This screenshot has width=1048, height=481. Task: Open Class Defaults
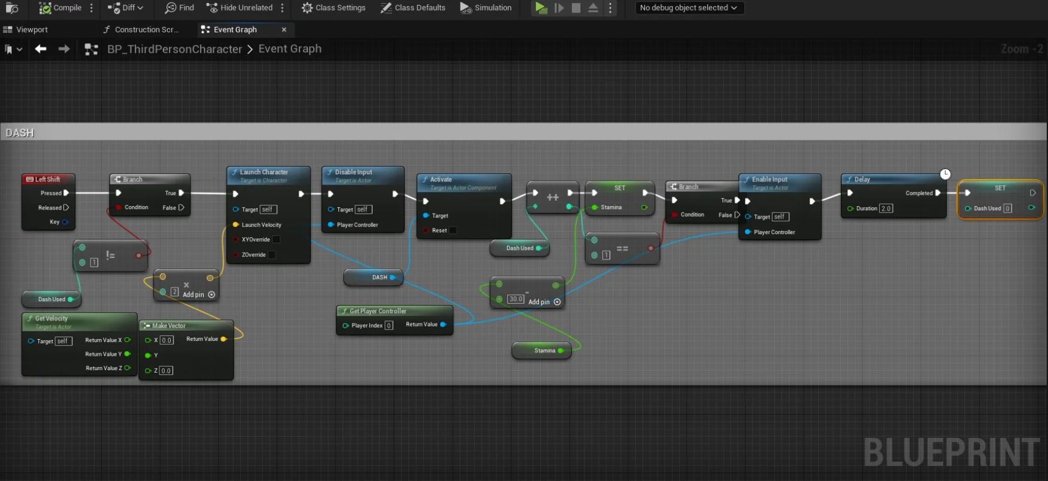pos(413,8)
